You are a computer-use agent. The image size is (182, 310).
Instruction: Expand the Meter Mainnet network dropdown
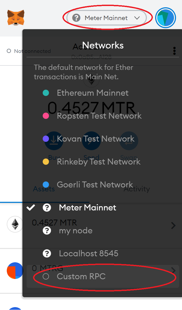106,18
